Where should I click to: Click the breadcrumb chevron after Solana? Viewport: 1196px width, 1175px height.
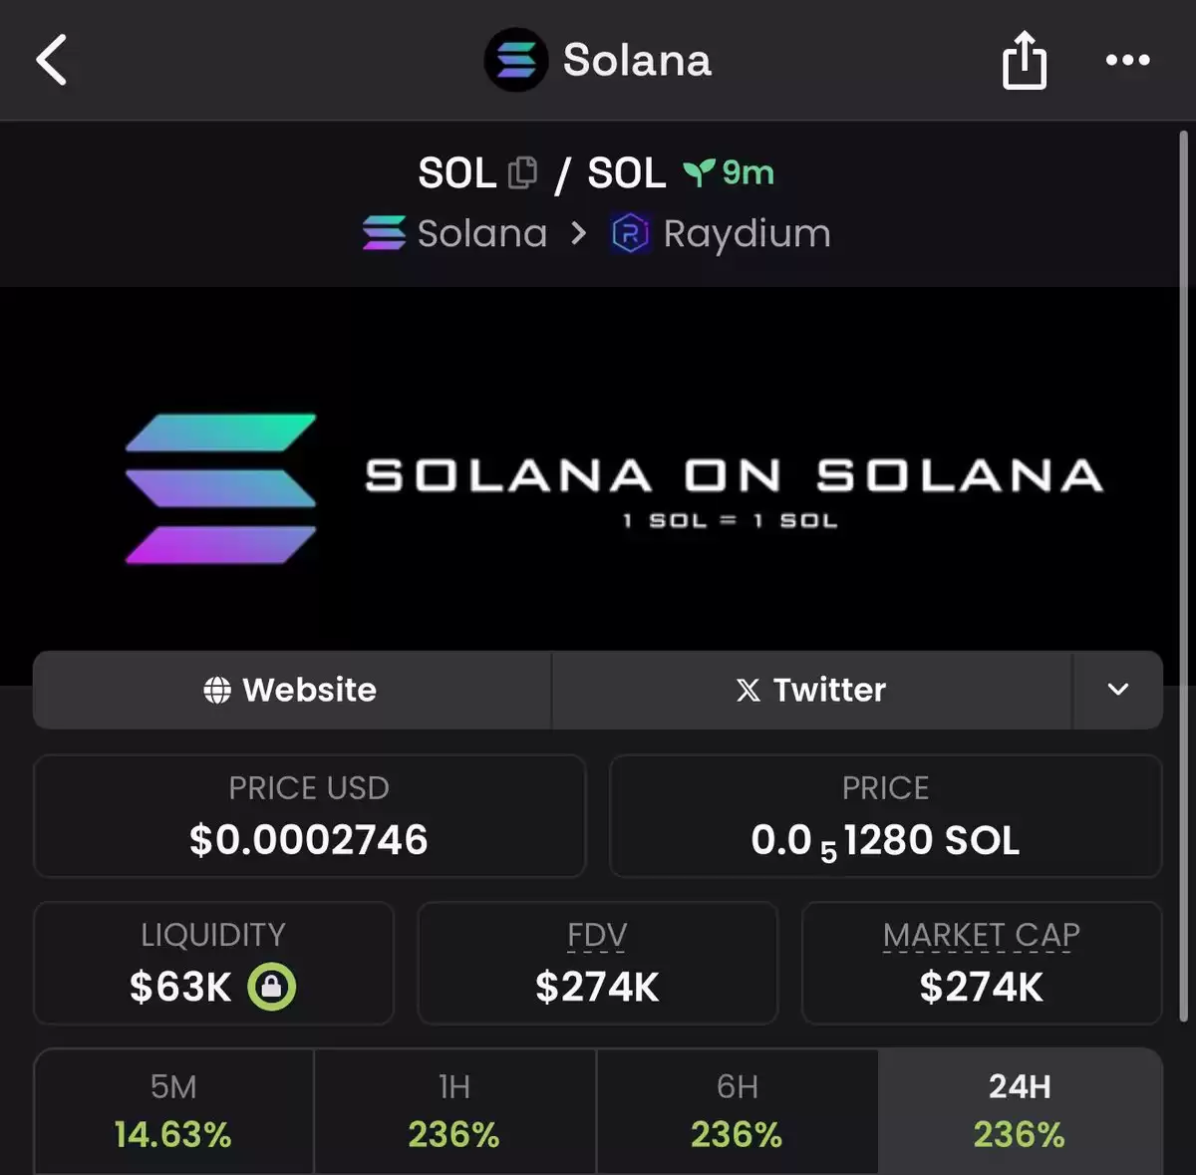click(579, 234)
